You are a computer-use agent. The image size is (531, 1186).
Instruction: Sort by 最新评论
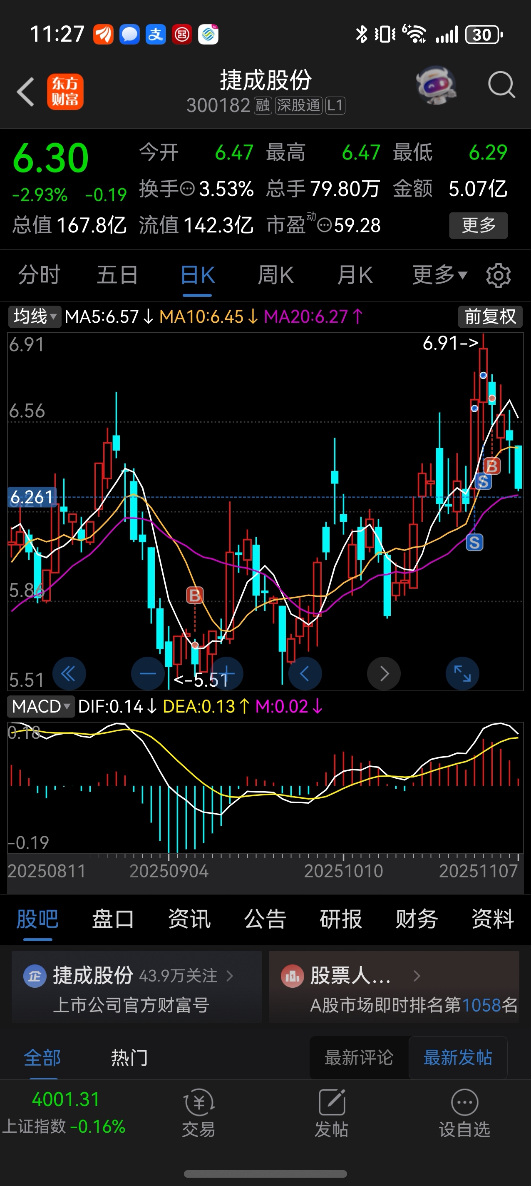(359, 1058)
